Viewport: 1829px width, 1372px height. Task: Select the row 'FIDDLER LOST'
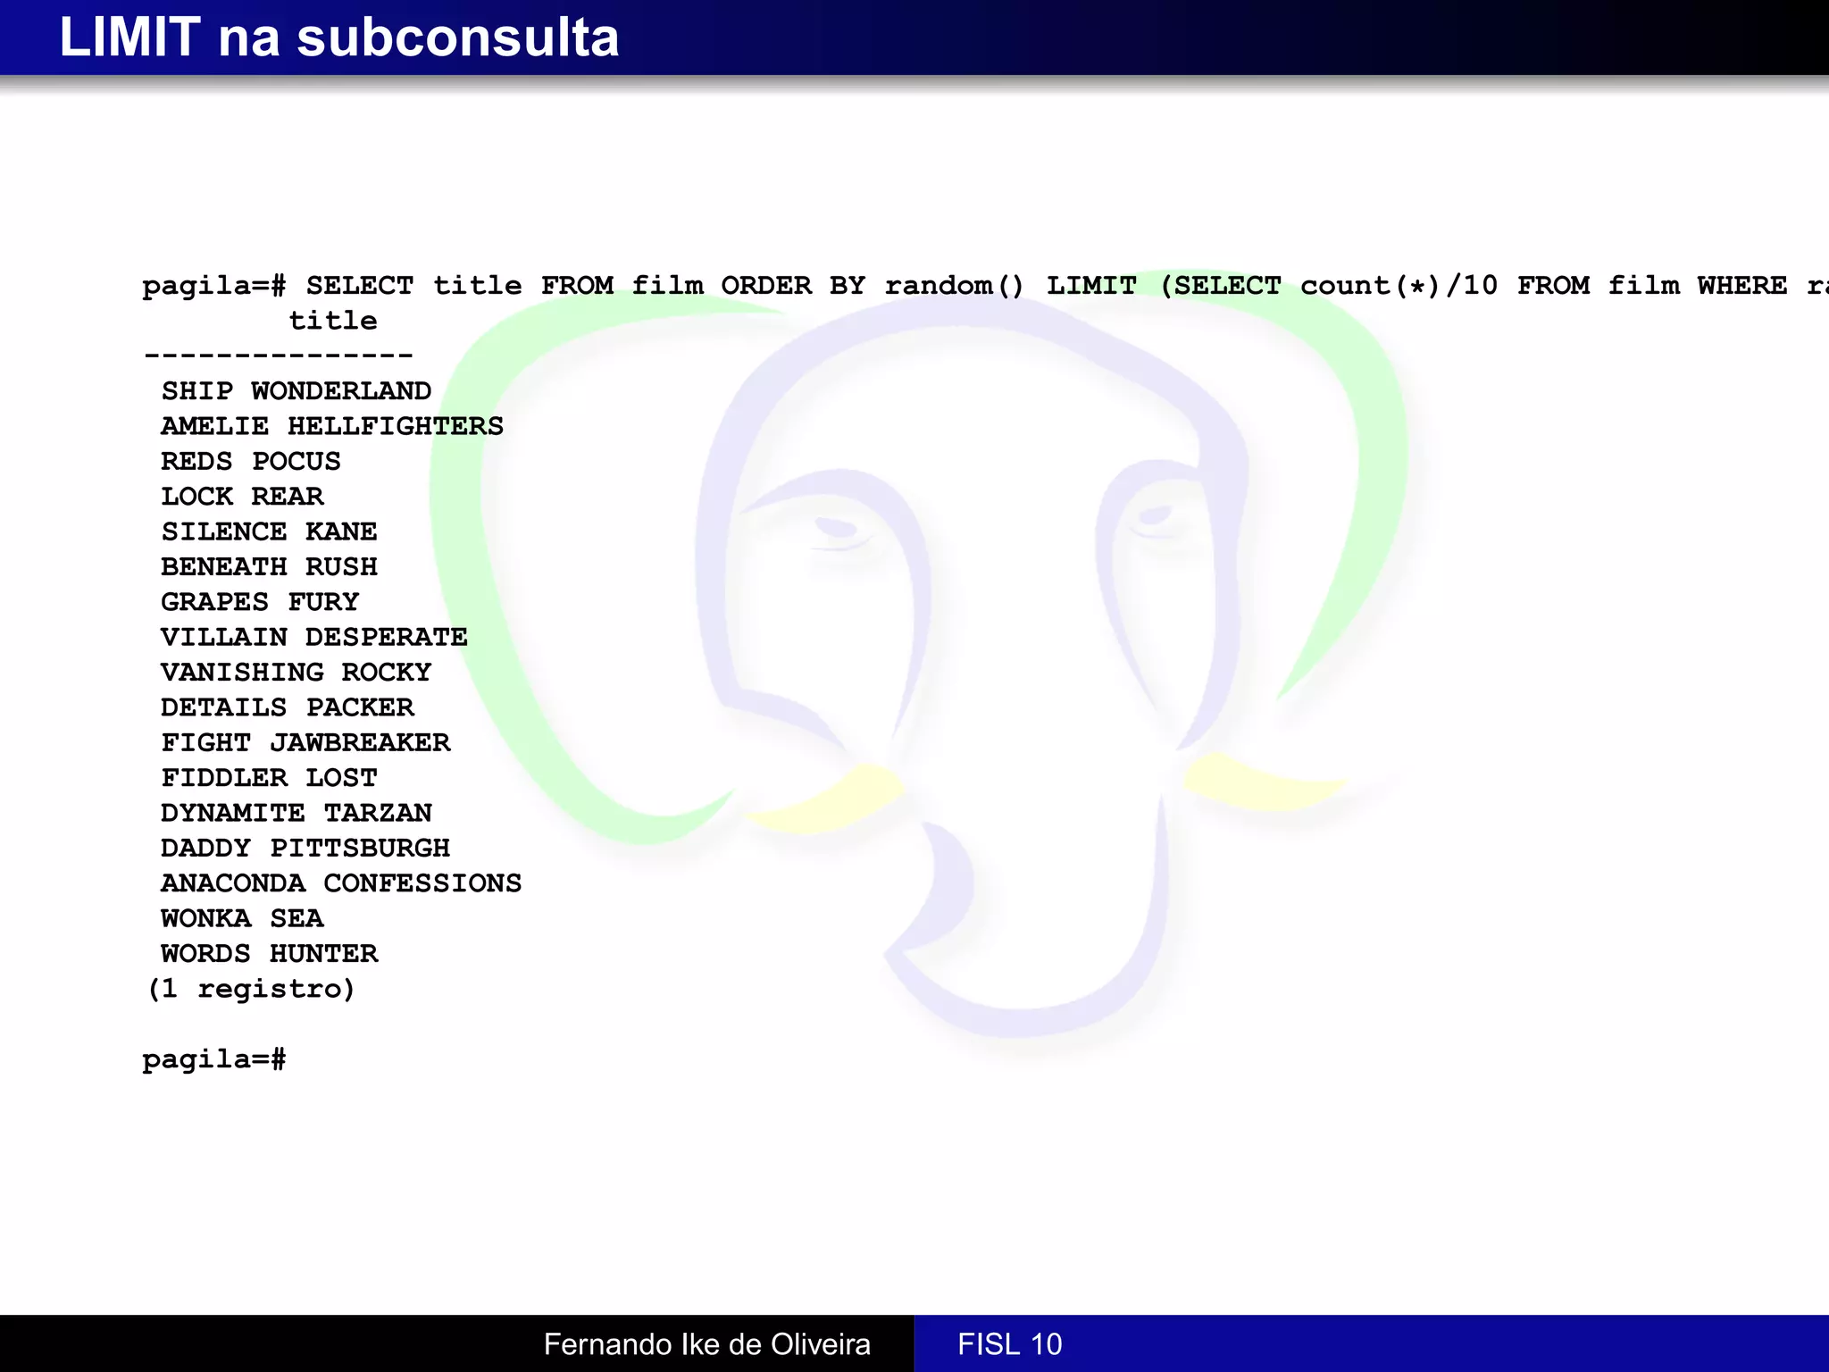(x=269, y=778)
